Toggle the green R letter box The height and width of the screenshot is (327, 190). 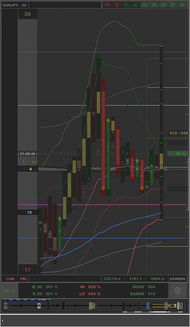click(x=154, y=5)
